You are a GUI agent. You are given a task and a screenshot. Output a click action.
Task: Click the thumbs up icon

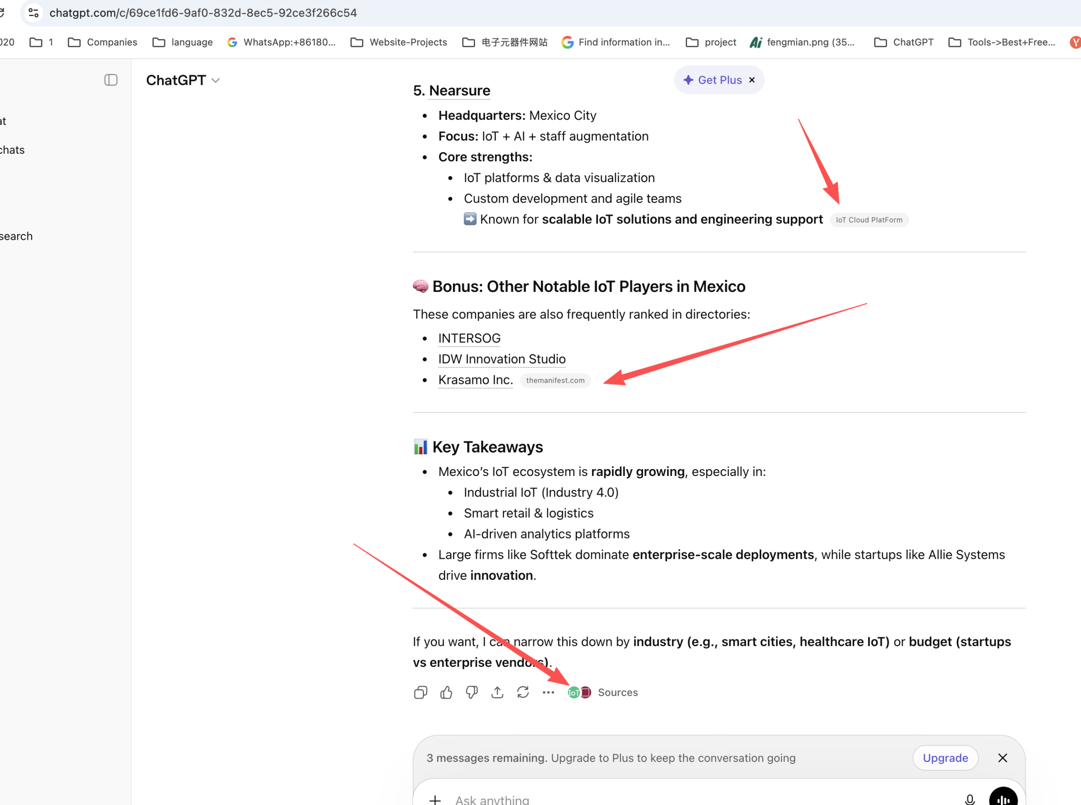point(446,692)
